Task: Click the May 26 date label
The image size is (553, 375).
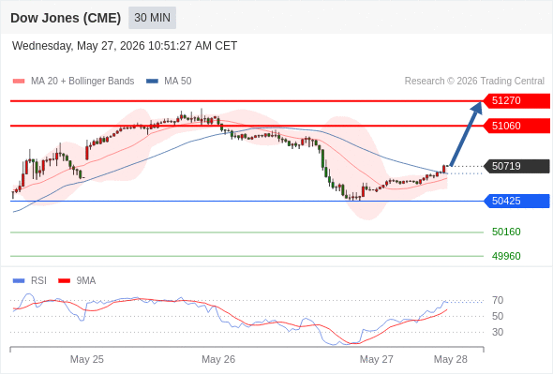Action: tap(218, 359)
